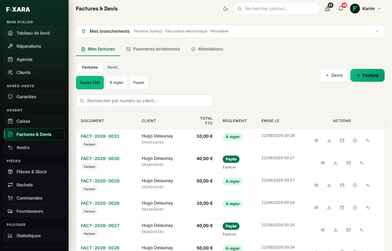Download invoice FACT-2026-0027
Screen dimensions: 392x251
coord(336,230)
